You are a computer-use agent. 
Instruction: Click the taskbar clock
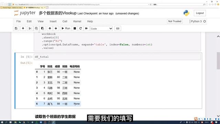207,122
